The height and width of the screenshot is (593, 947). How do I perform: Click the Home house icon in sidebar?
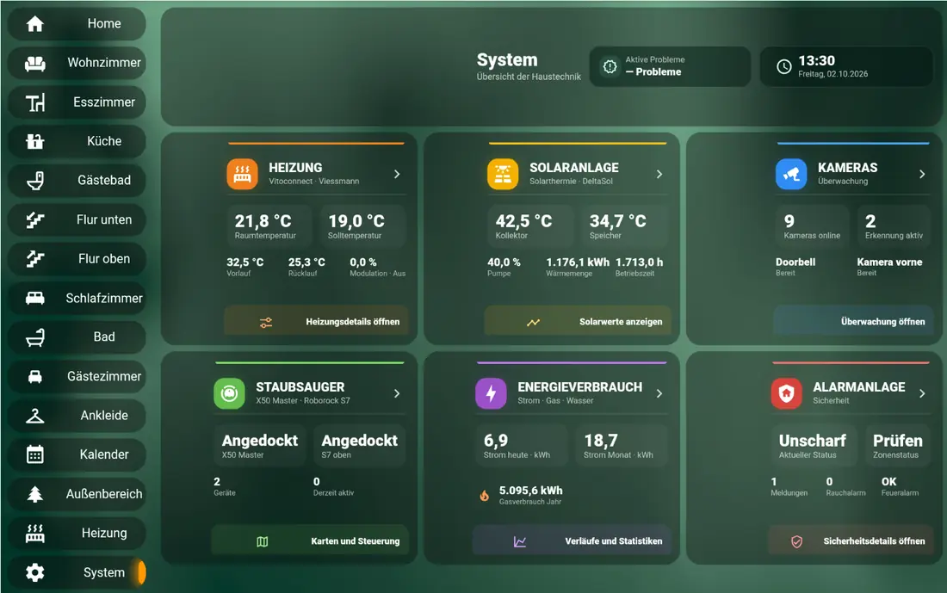pyautogui.click(x=35, y=23)
